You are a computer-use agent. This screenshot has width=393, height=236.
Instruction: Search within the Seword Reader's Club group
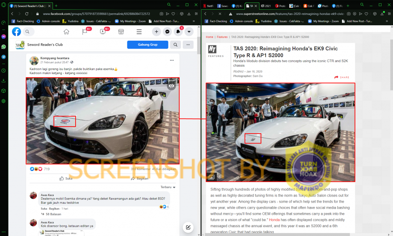[175, 45]
